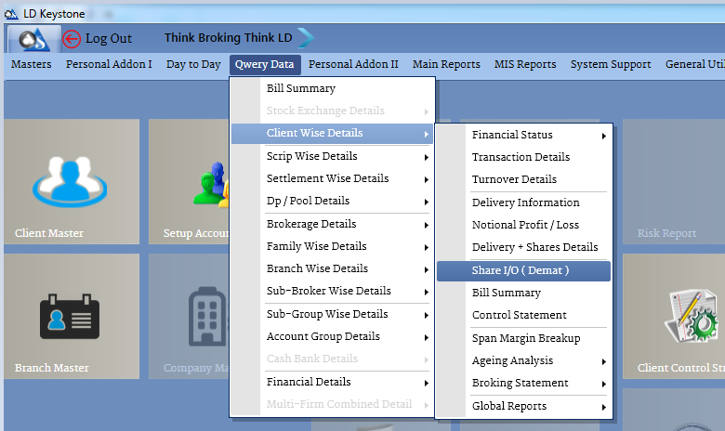The height and width of the screenshot is (431, 725).
Task: Click the LD Keystone home logo icon
Action: pos(31,38)
